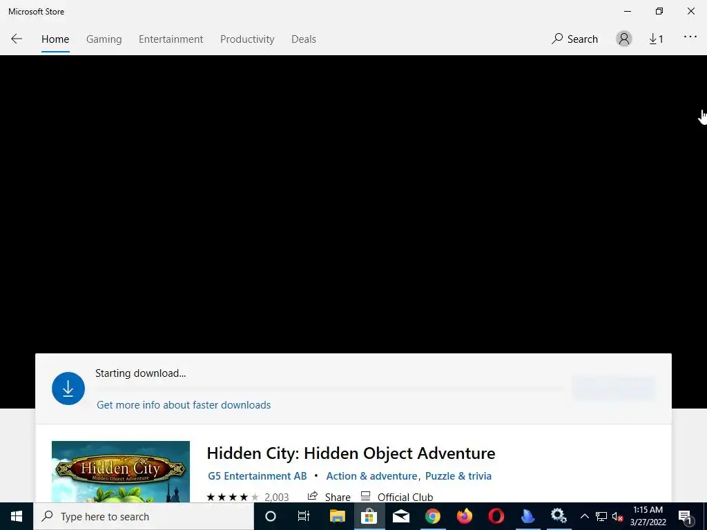This screenshot has width=707, height=530.
Task: Click the Microsoft Store taskbar icon
Action: (369, 516)
